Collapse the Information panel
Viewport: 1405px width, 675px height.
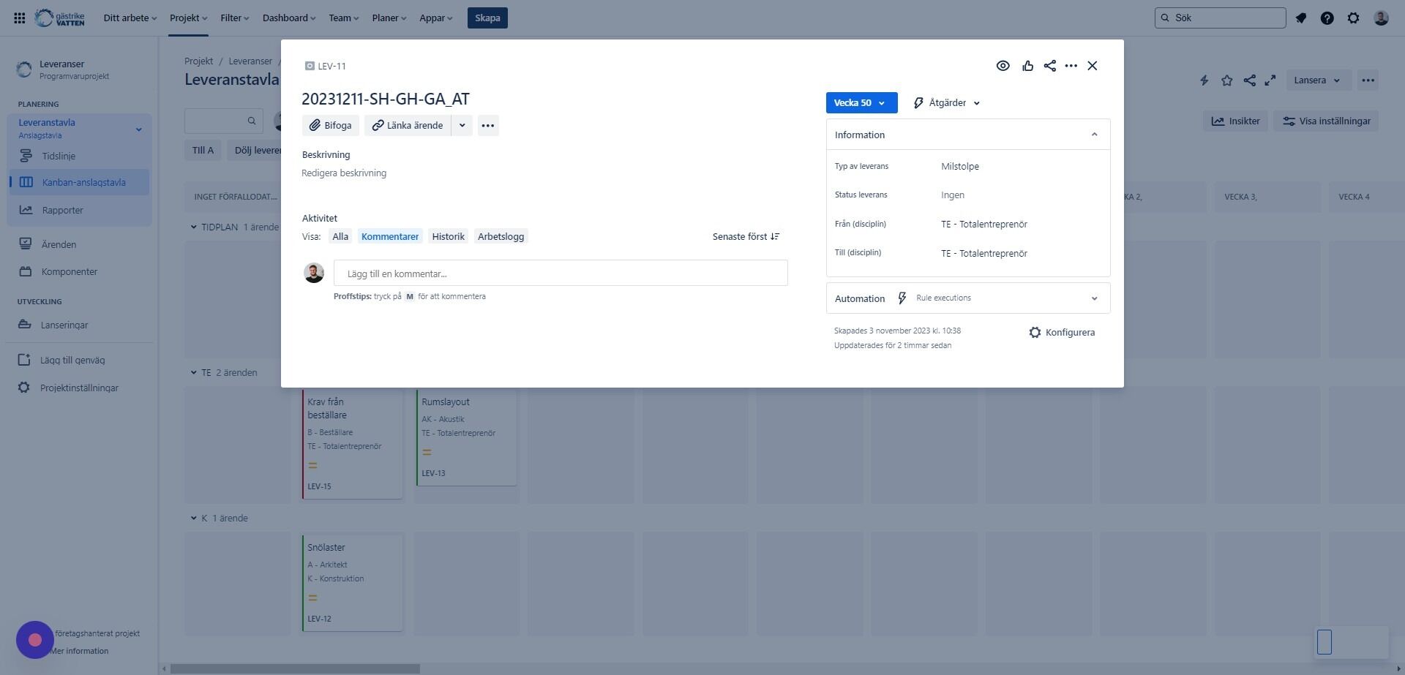pyautogui.click(x=1094, y=135)
